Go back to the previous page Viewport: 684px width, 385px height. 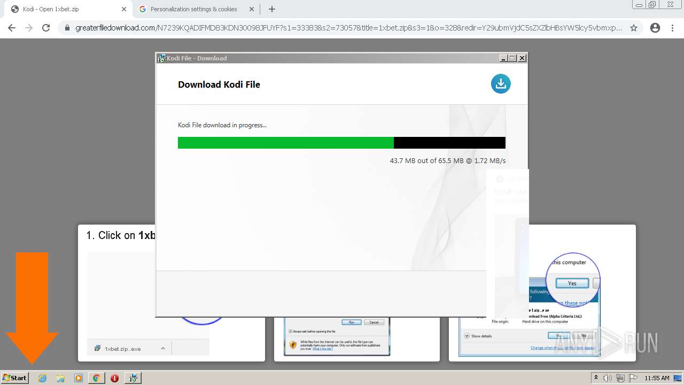pos(12,28)
